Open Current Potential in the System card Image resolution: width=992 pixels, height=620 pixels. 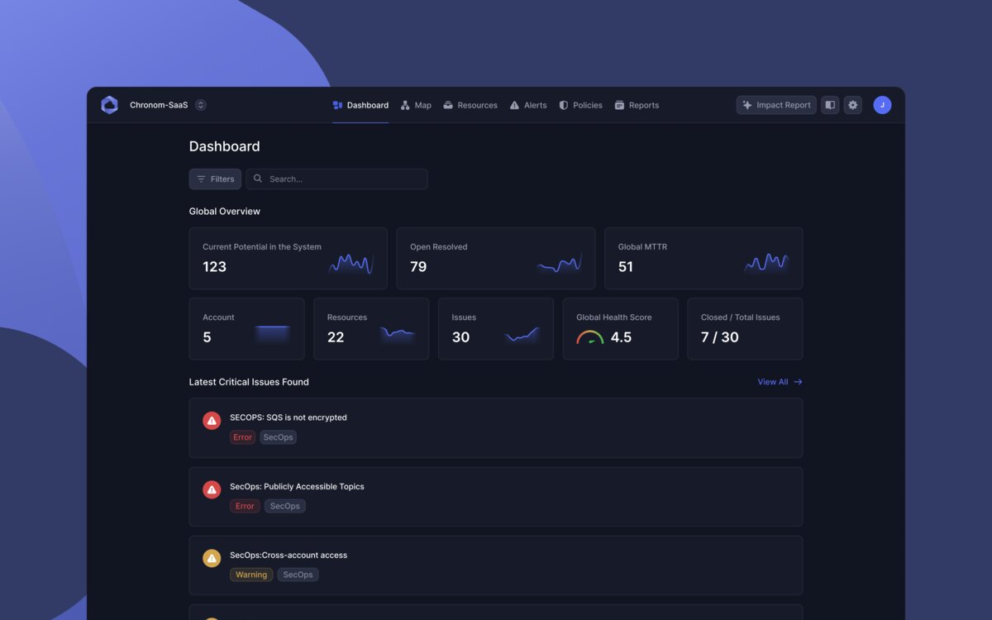[x=288, y=258]
